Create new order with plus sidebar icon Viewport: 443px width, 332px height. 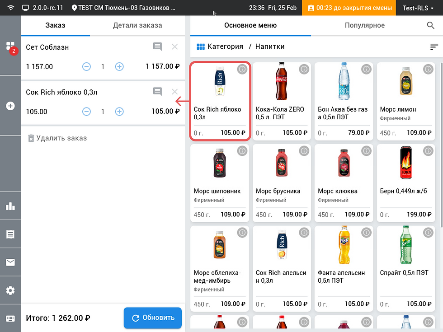tap(10, 106)
